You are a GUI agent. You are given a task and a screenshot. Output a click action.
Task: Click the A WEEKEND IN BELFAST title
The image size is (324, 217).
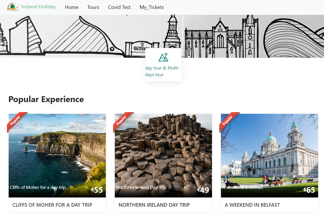(x=252, y=205)
